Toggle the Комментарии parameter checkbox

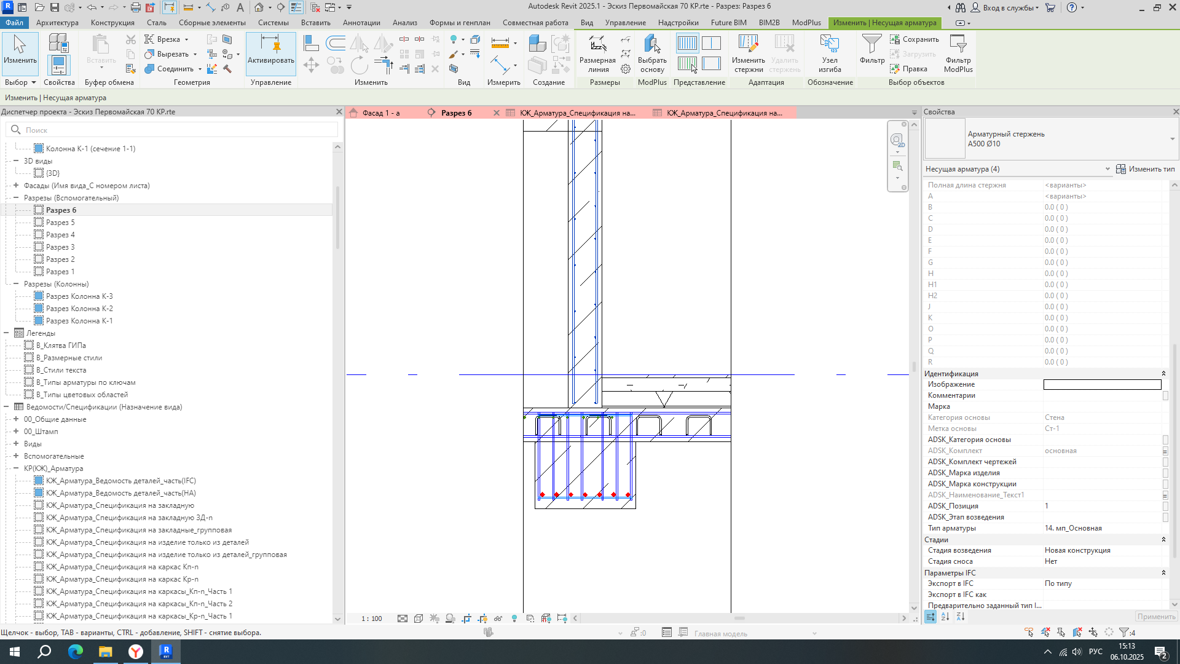pos(1165,395)
